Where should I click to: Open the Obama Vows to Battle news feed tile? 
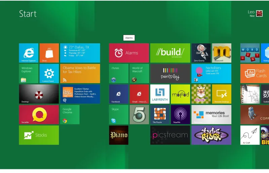(x=80, y=73)
